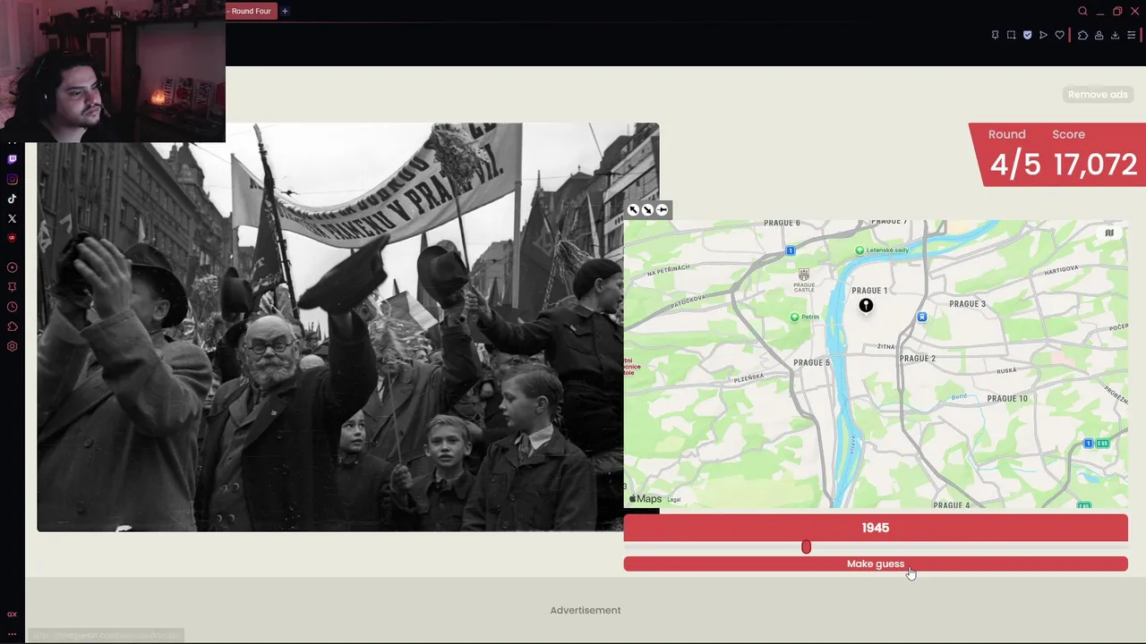
Task: Open the sidebar three-dots menu
Action: (x=12, y=633)
